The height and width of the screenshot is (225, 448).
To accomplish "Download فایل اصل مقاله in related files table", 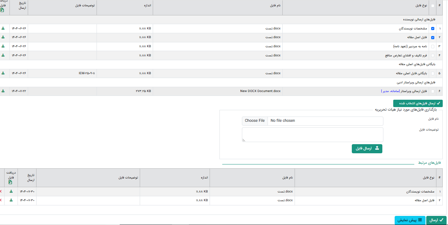I will [x=11, y=200].
